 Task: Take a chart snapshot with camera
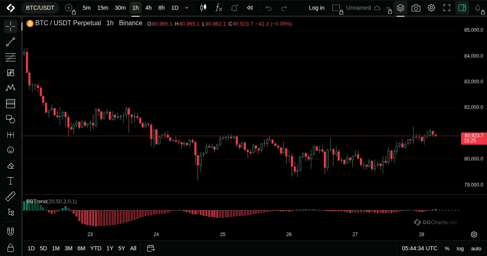416,8
